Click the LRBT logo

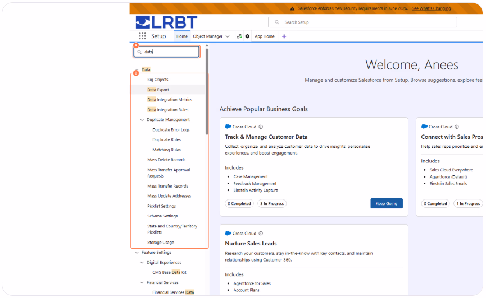166,22
